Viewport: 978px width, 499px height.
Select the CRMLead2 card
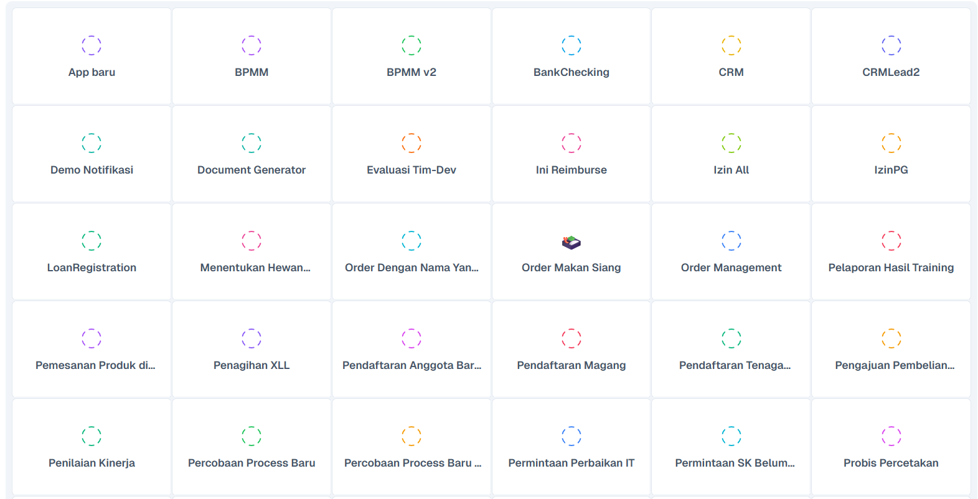(x=891, y=57)
